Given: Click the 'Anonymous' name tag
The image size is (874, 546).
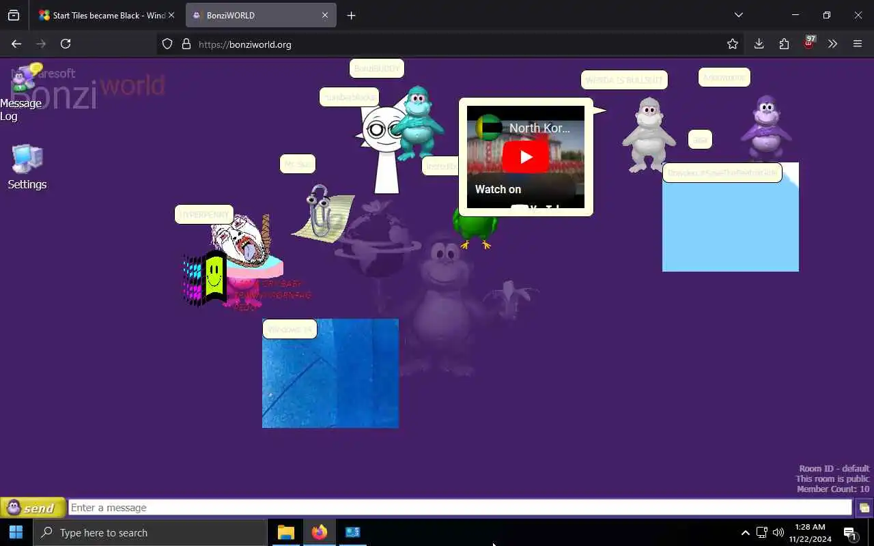Looking at the screenshot, I should point(724,77).
